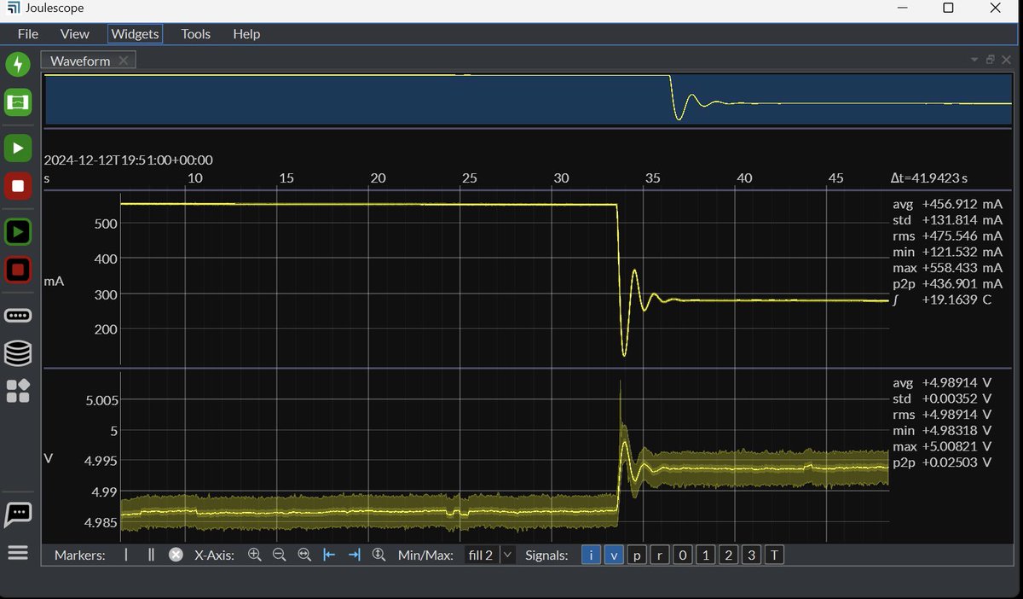
Task: Open the Help menu
Action: [246, 34]
